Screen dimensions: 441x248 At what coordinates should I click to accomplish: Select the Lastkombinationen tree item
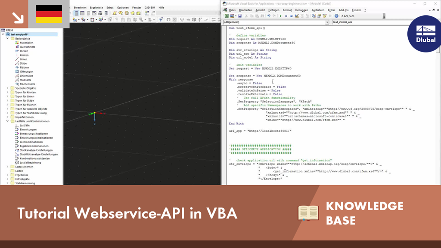(31, 142)
